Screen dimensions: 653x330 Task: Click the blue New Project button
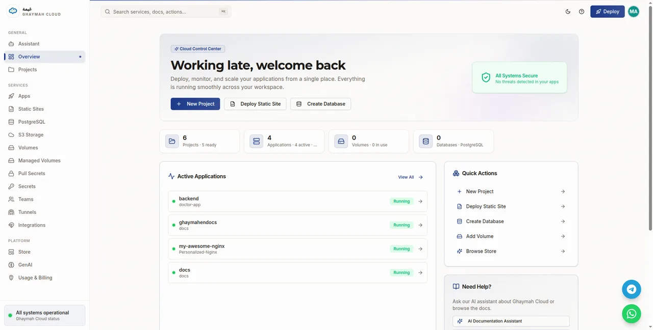tap(195, 104)
